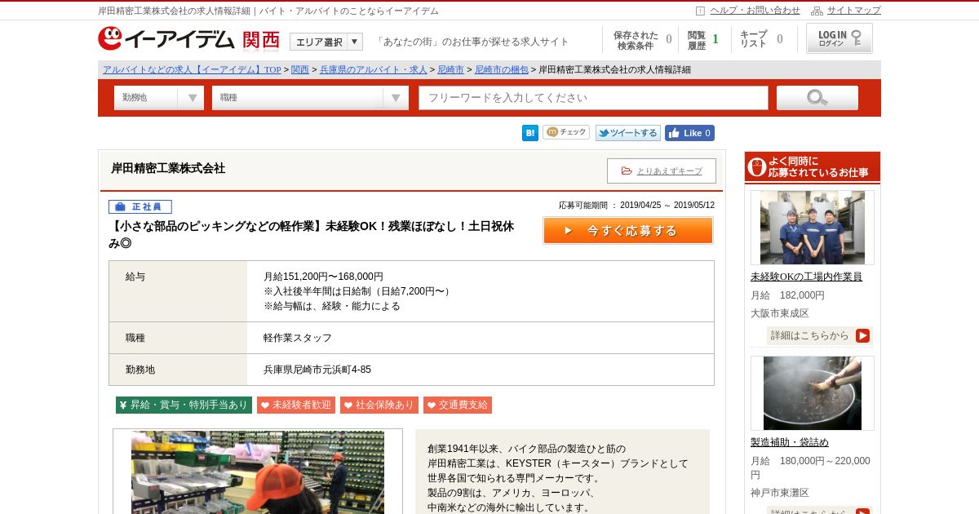Click job type text 軽作業スタッフ
The height and width of the screenshot is (514, 979).
298,338
